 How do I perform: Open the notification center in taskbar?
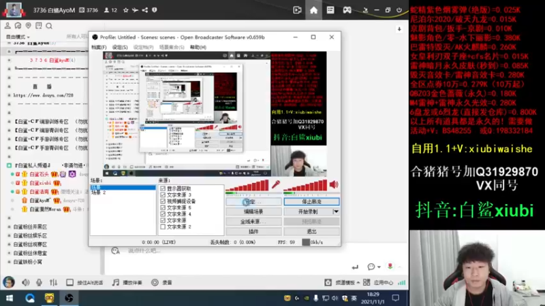(x=396, y=298)
